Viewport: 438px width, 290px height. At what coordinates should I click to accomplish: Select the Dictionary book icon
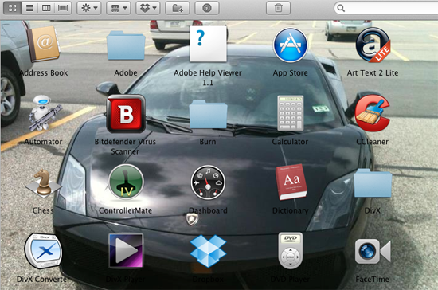pyautogui.click(x=291, y=182)
